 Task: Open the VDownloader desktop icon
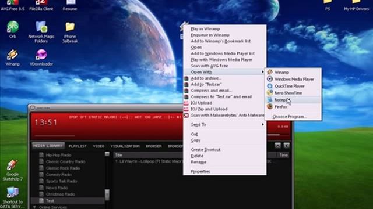click(x=41, y=55)
